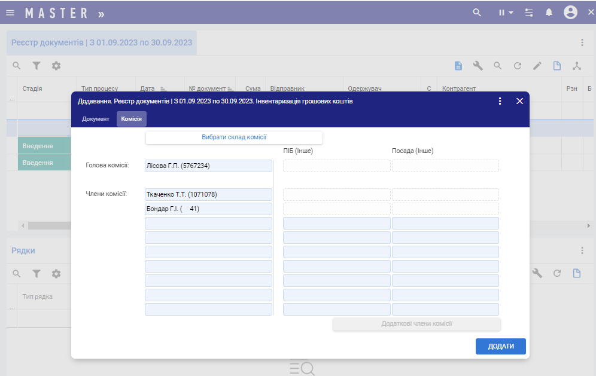
Task: Open the notifications bell
Action: (549, 13)
